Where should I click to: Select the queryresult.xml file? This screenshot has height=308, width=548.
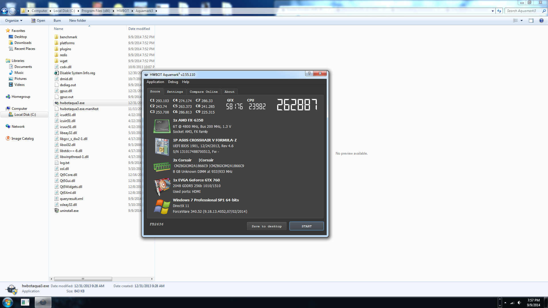pos(71,199)
